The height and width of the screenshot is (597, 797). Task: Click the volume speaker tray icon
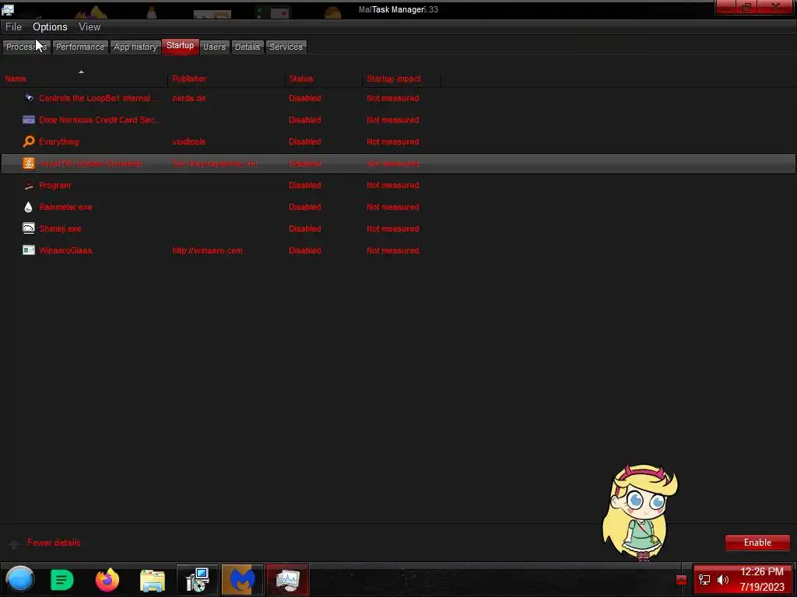723,580
